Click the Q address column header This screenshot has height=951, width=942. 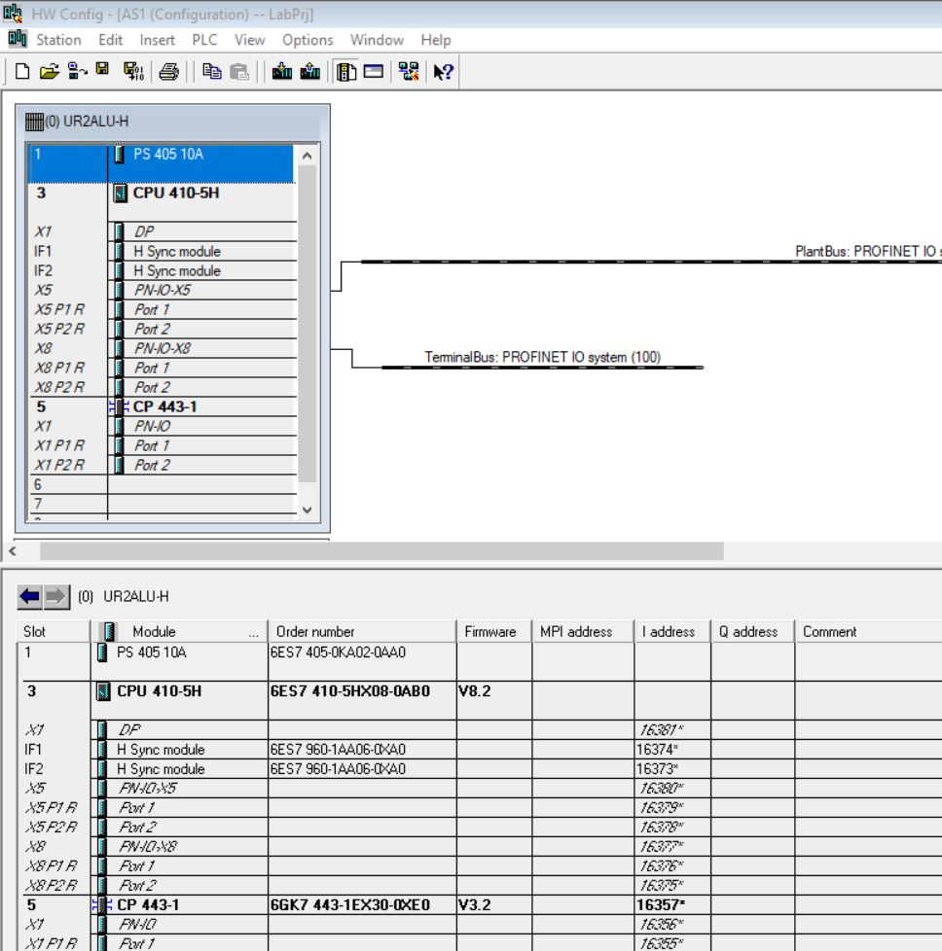(x=752, y=631)
